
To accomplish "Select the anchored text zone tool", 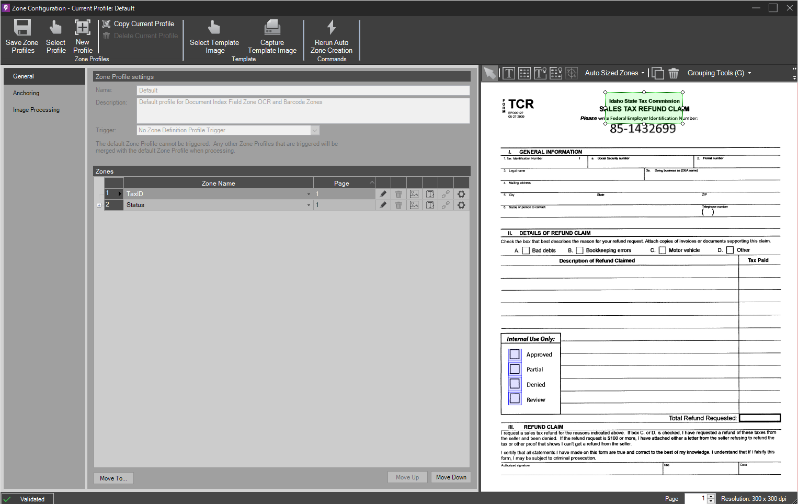I will coord(540,73).
